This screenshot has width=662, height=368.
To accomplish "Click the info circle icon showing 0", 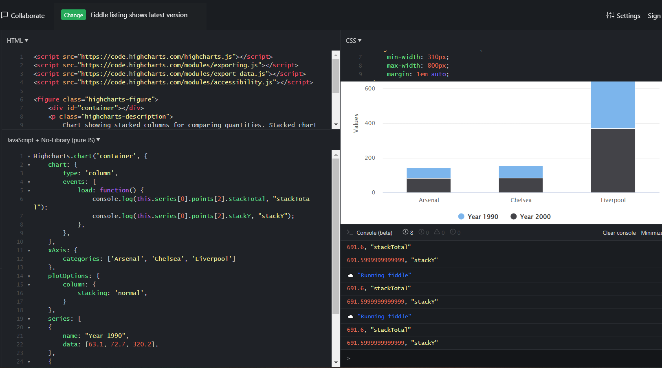I will pyautogui.click(x=453, y=232).
